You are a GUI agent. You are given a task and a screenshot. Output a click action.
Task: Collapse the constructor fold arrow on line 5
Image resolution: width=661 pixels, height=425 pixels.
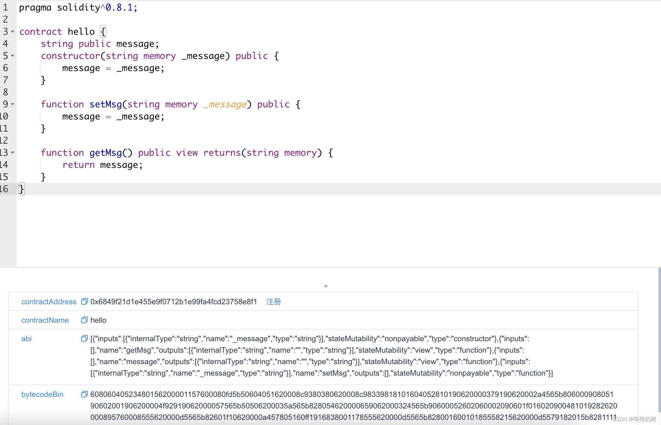click(x=12, y=56)
